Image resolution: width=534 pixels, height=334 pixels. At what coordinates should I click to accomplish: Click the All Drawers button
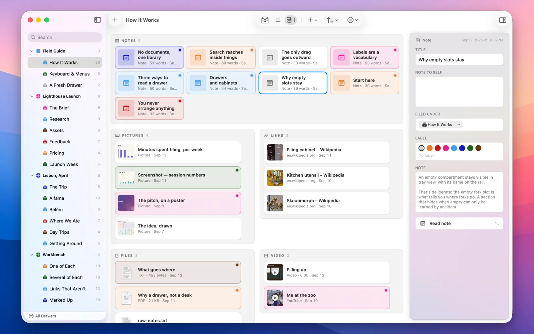click(x=42, y=316)
